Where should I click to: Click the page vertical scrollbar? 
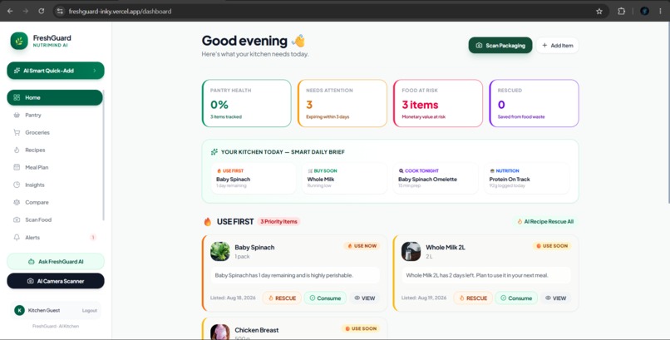point(668,112)
